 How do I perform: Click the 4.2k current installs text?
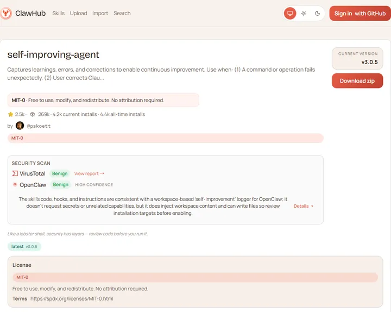point(74,114)
